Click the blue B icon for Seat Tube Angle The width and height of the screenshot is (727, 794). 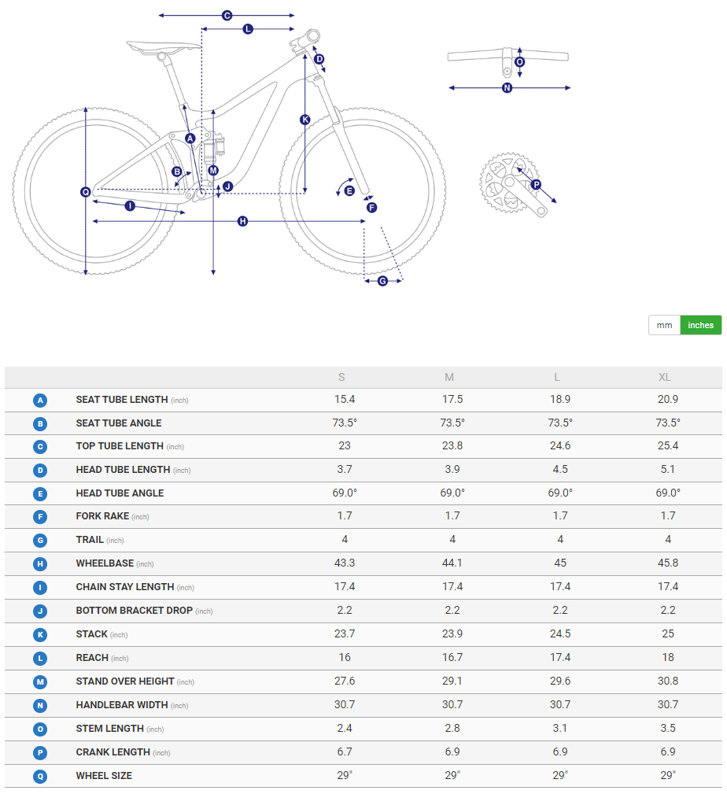pos(40,423)
